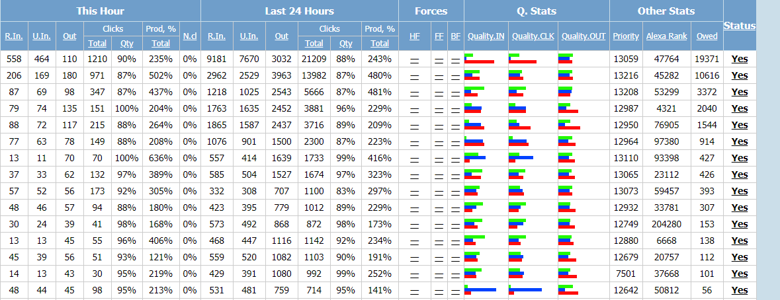Click HF force icon in Priority 13110 row
The height and width of the screenshot is (300, 780).
click(414, 160)
